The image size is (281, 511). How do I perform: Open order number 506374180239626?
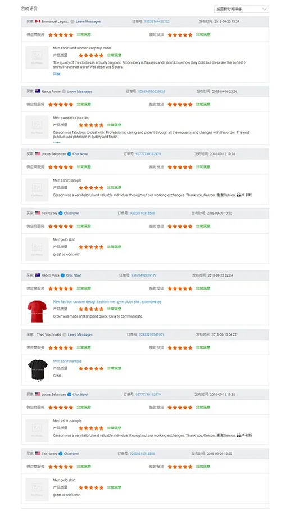152,91
